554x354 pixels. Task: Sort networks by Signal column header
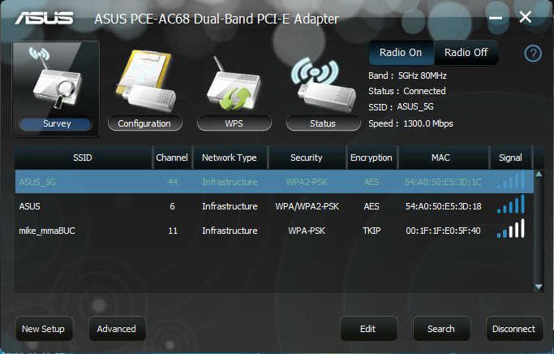(x=510, y=158)
